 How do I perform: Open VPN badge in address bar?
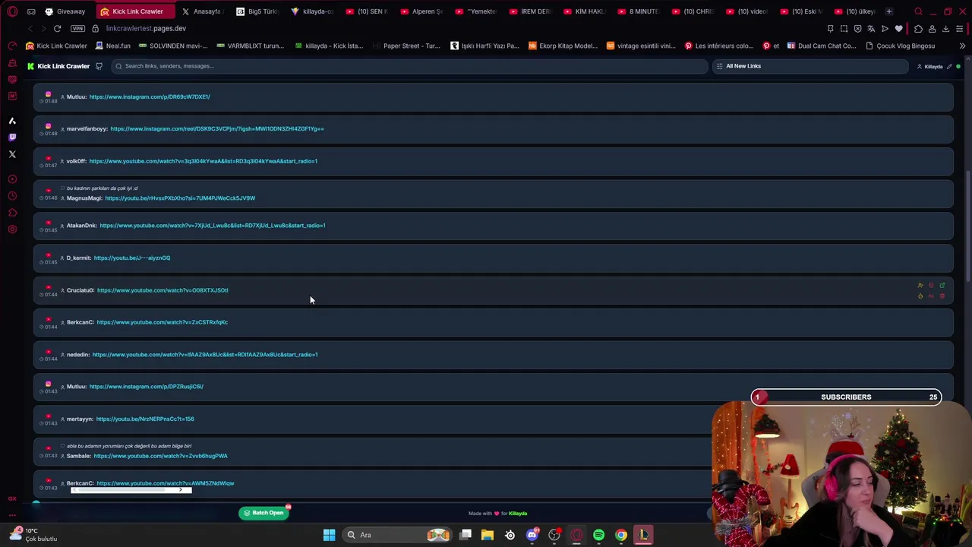[77, 28]
